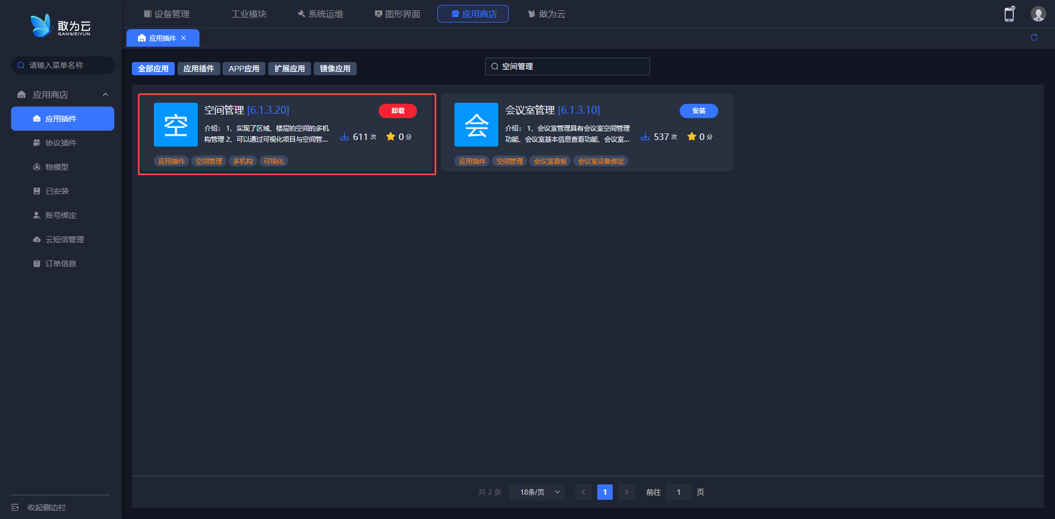Open the user avatar menu
This screenshot has width=1055, height=519.
coord(1038,14)
